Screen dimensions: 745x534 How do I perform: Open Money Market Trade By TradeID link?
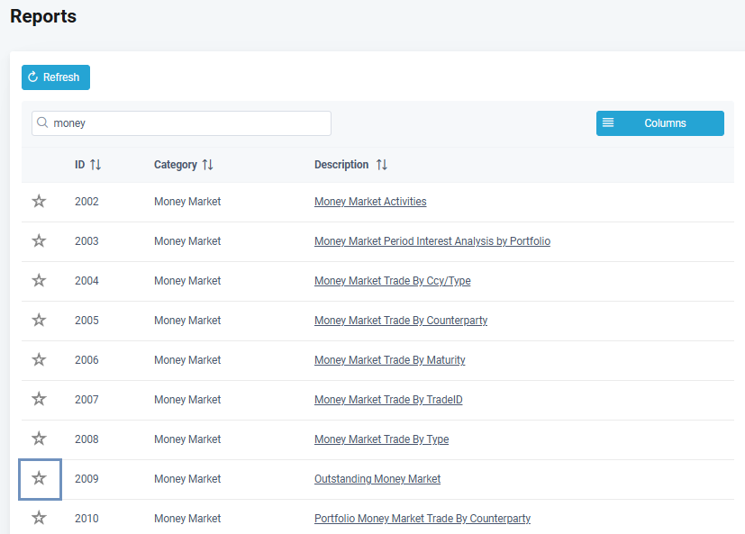388,400
